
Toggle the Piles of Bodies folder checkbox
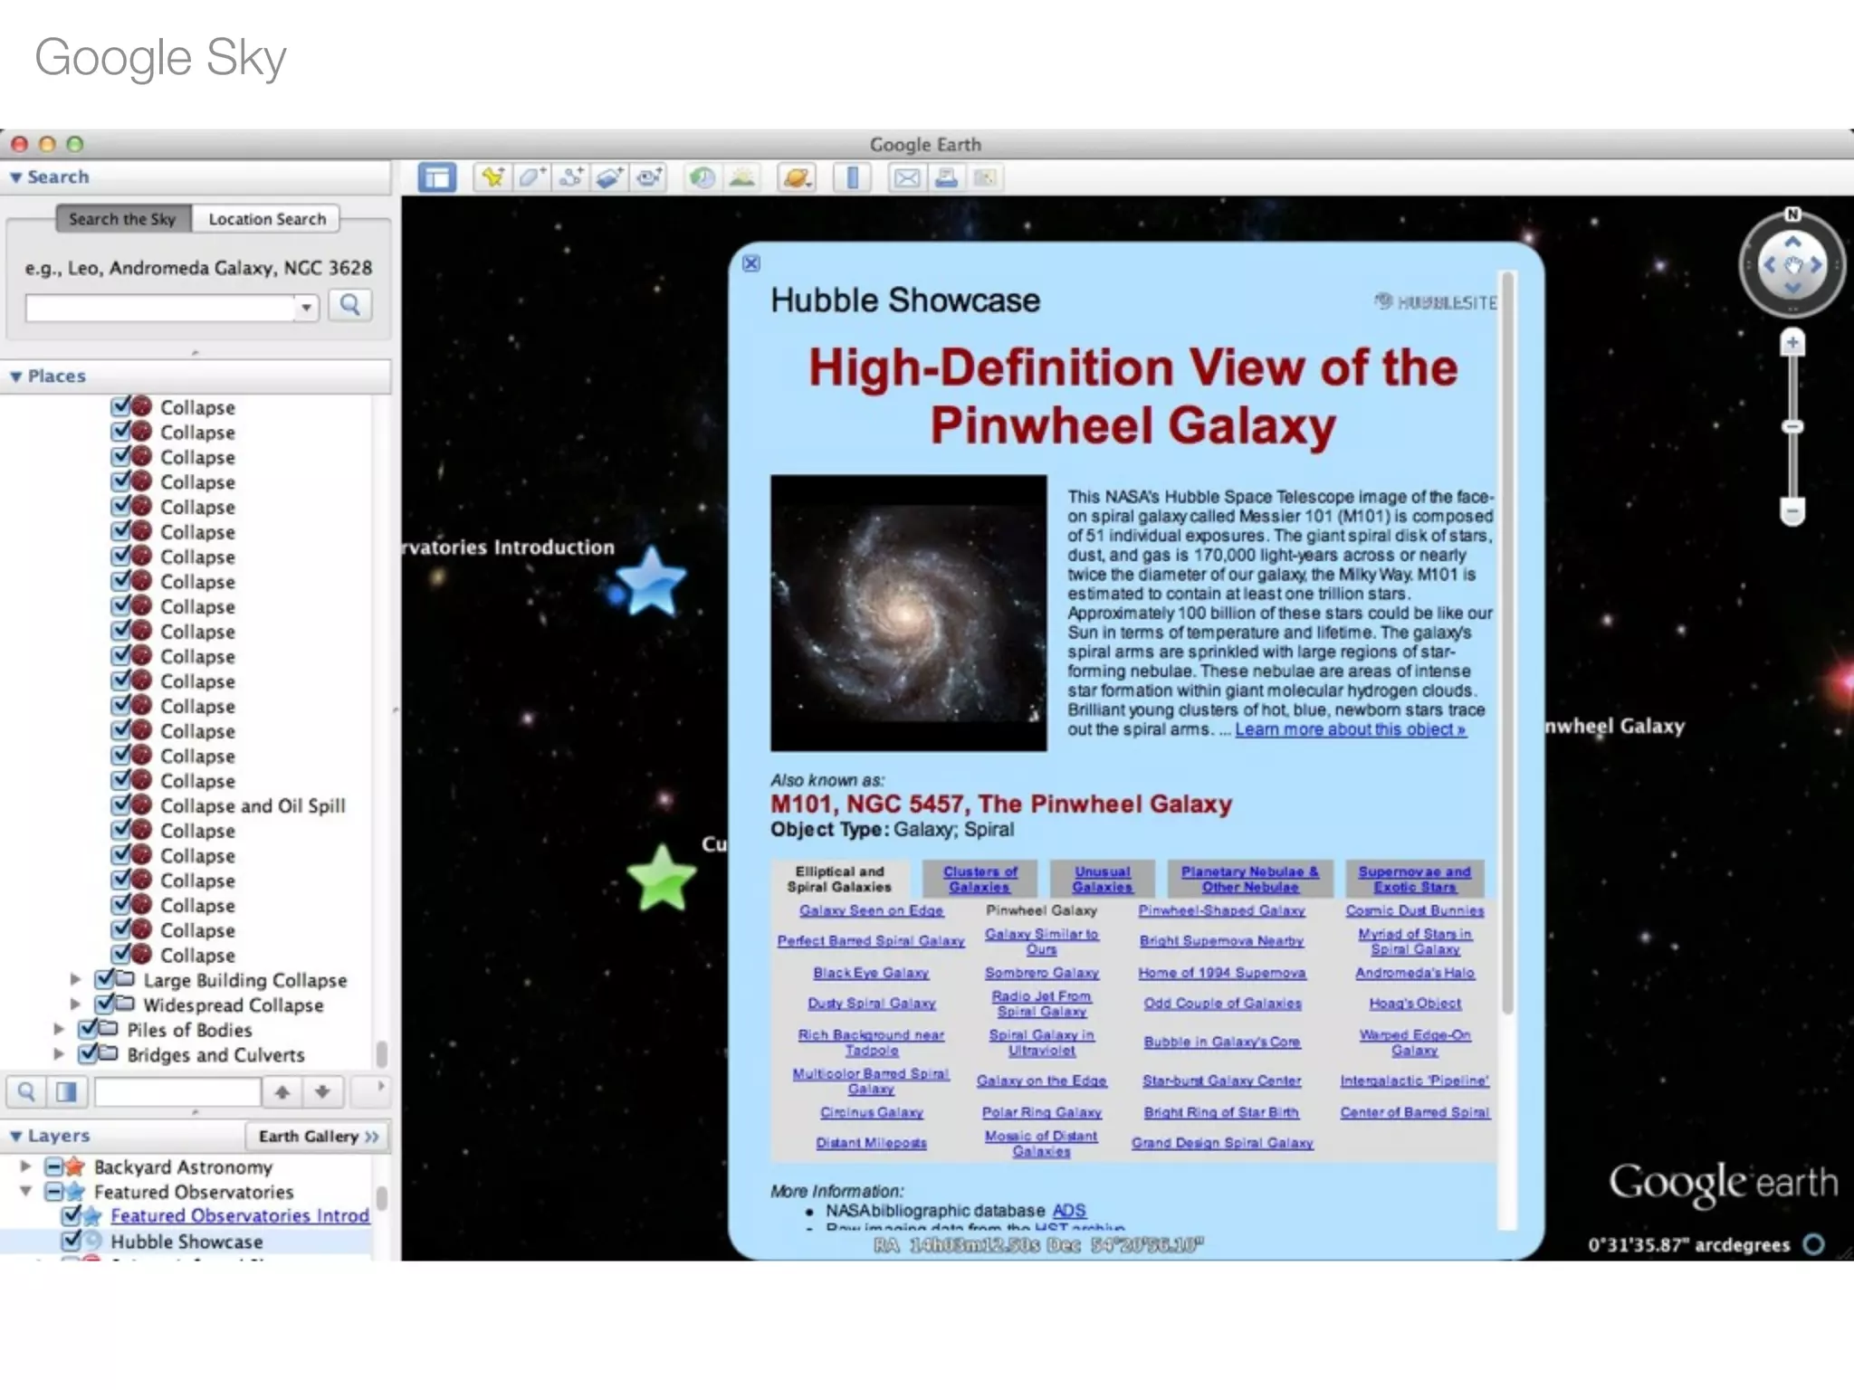(88, 1029)
